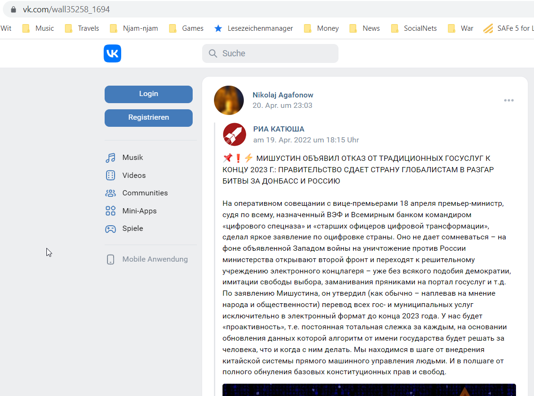Click the Communities people icon
The width and height of the screenshot is (534, 396).
(x=110, y=193)
